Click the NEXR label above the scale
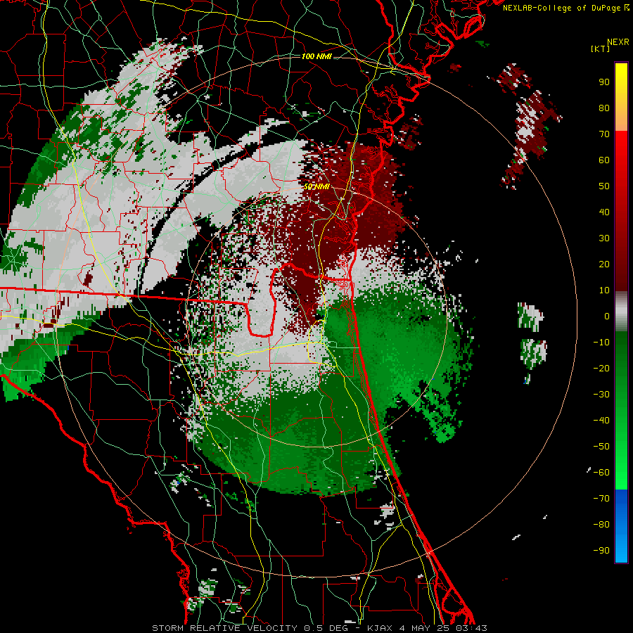633x633 pixels. pyautogui.click(x=618, y=42)
